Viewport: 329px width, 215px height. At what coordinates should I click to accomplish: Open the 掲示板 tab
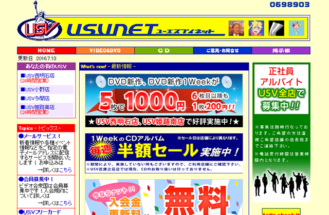click(281, 50)
